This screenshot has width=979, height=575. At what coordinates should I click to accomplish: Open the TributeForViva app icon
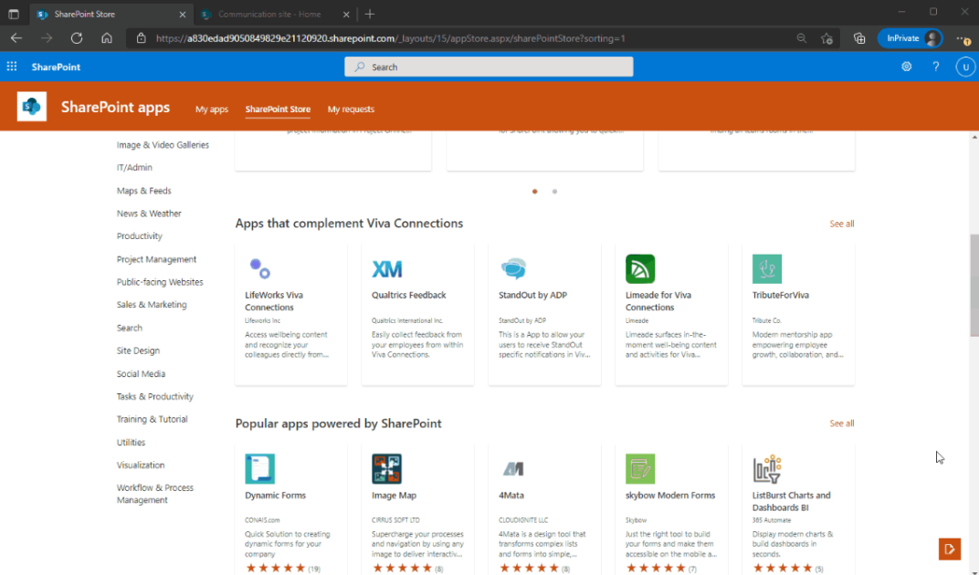767,268
